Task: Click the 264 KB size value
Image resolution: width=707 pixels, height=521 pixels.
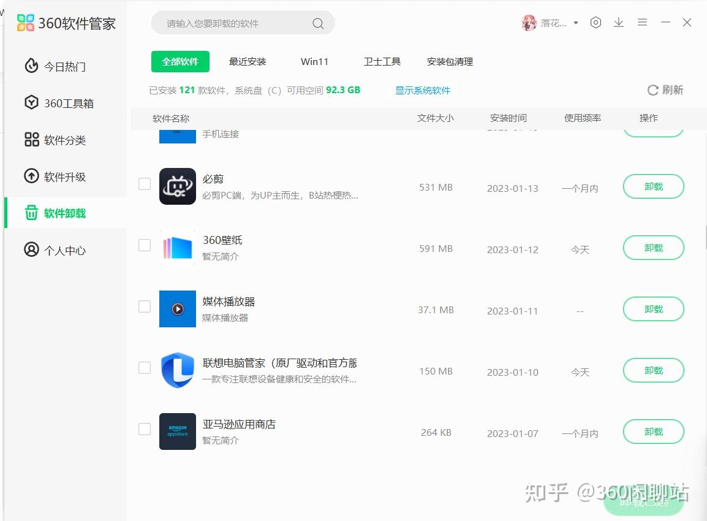Action: pos(436,433)
